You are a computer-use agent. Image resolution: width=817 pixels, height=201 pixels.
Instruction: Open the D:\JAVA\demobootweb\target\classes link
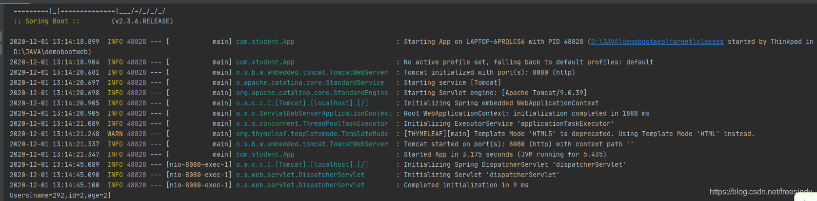coord(657,42)
